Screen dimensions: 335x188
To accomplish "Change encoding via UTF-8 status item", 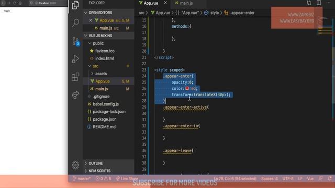I will (x=288, y=179).
